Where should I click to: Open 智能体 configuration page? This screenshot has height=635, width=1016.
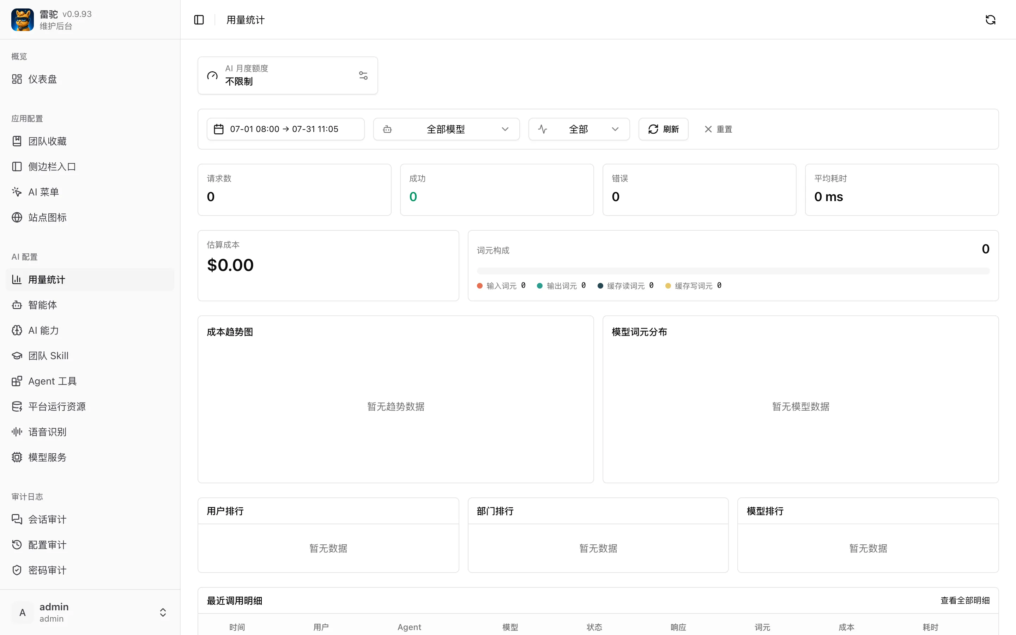pyautogui.click(x=90, y=305)
